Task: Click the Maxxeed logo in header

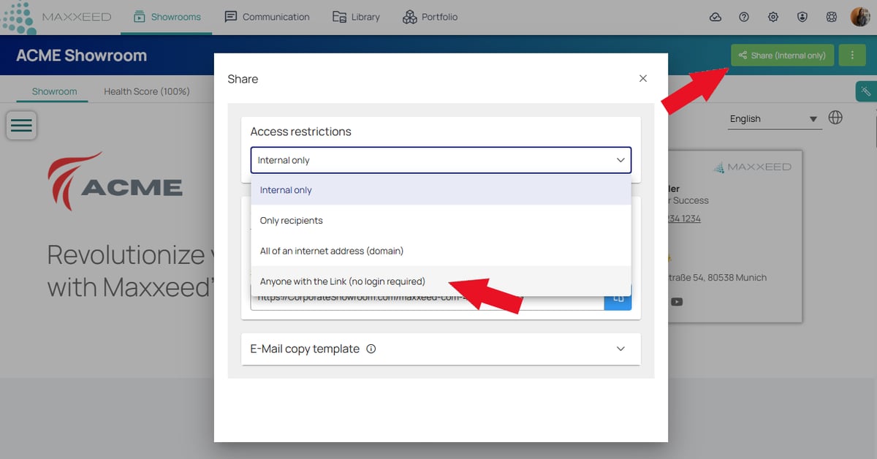Action: click(57, 17)
